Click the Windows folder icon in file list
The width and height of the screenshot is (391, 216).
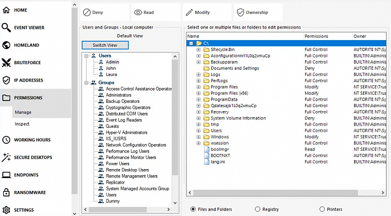click(206, 137)
